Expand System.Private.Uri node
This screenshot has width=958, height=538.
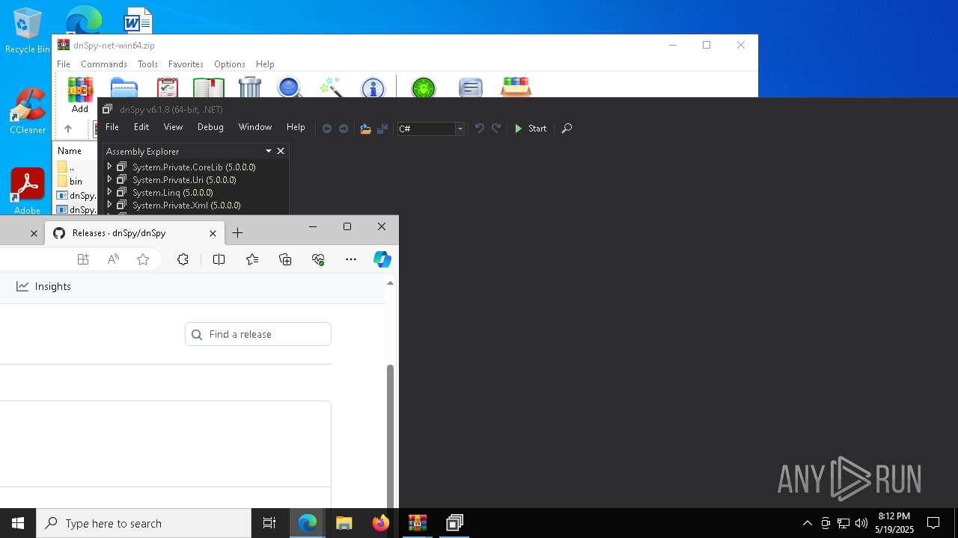pos(109,179)
